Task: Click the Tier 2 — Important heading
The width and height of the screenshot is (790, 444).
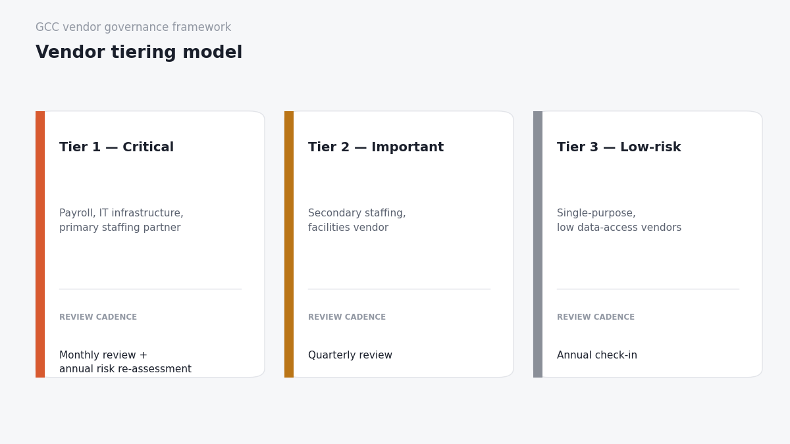Action: click(376, 147)
